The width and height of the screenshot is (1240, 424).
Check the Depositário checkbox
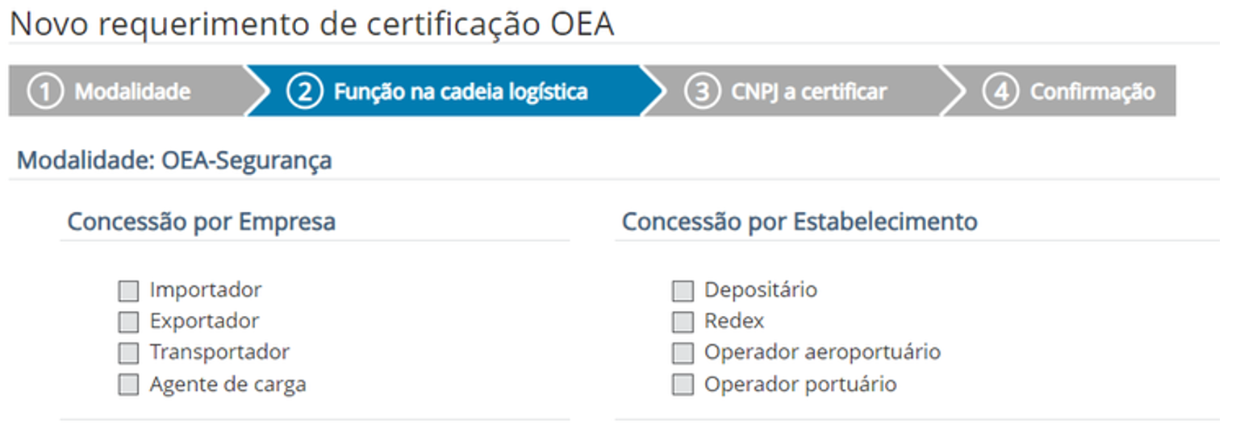pyautogui.click(x=683, y=291)
